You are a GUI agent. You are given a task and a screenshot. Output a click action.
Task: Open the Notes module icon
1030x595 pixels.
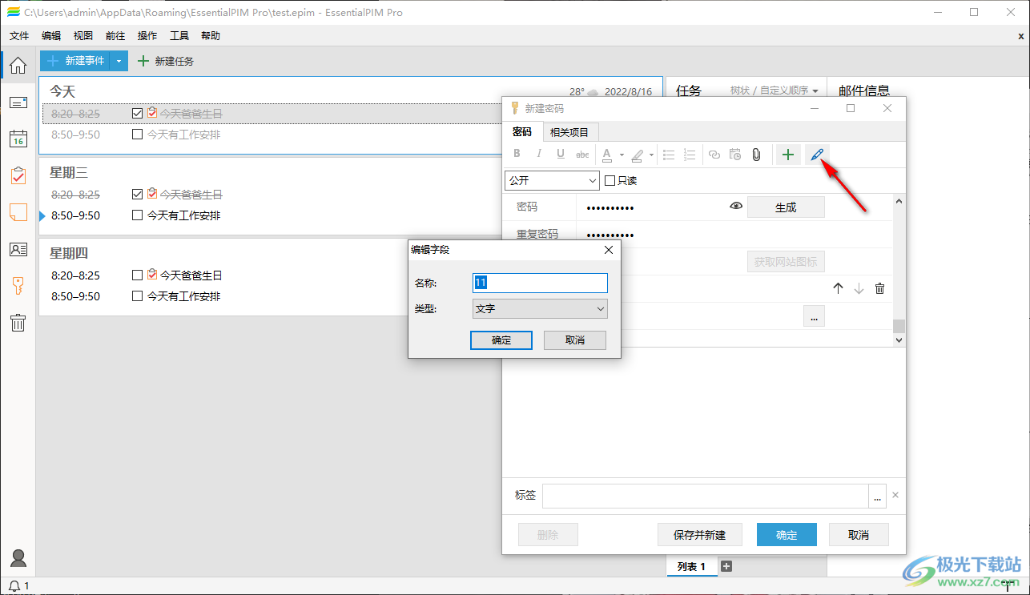tap(18, 212)
